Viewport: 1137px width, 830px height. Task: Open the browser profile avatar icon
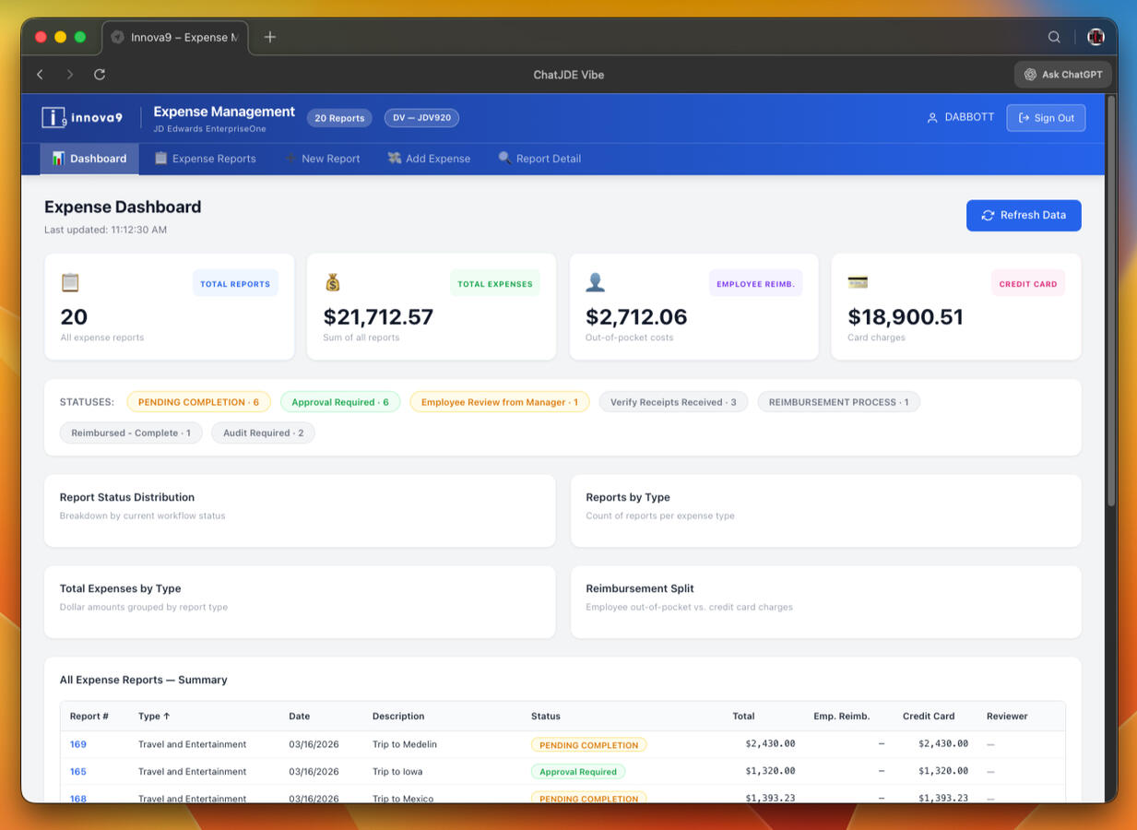[1096, 37]
